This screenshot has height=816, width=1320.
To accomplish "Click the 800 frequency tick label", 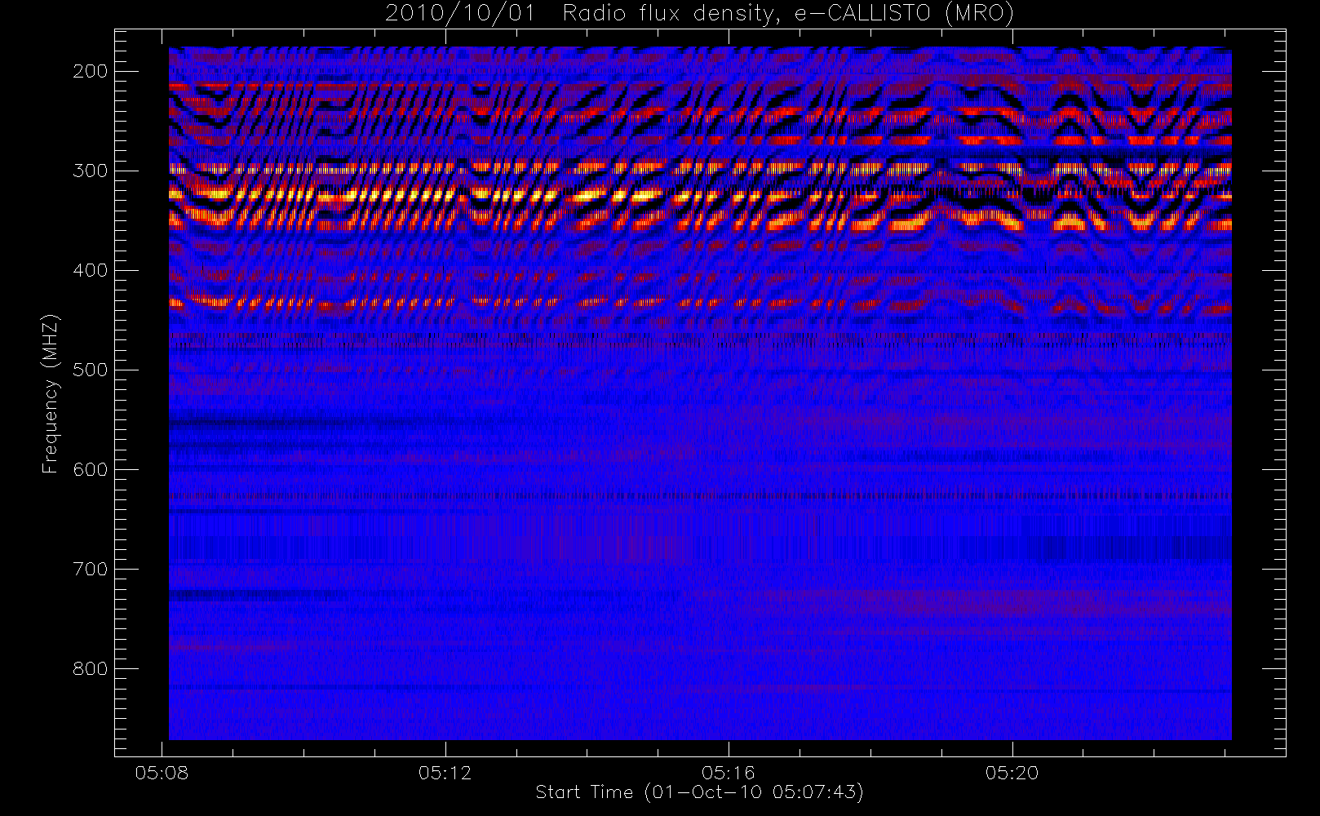I will click(90, 668).
